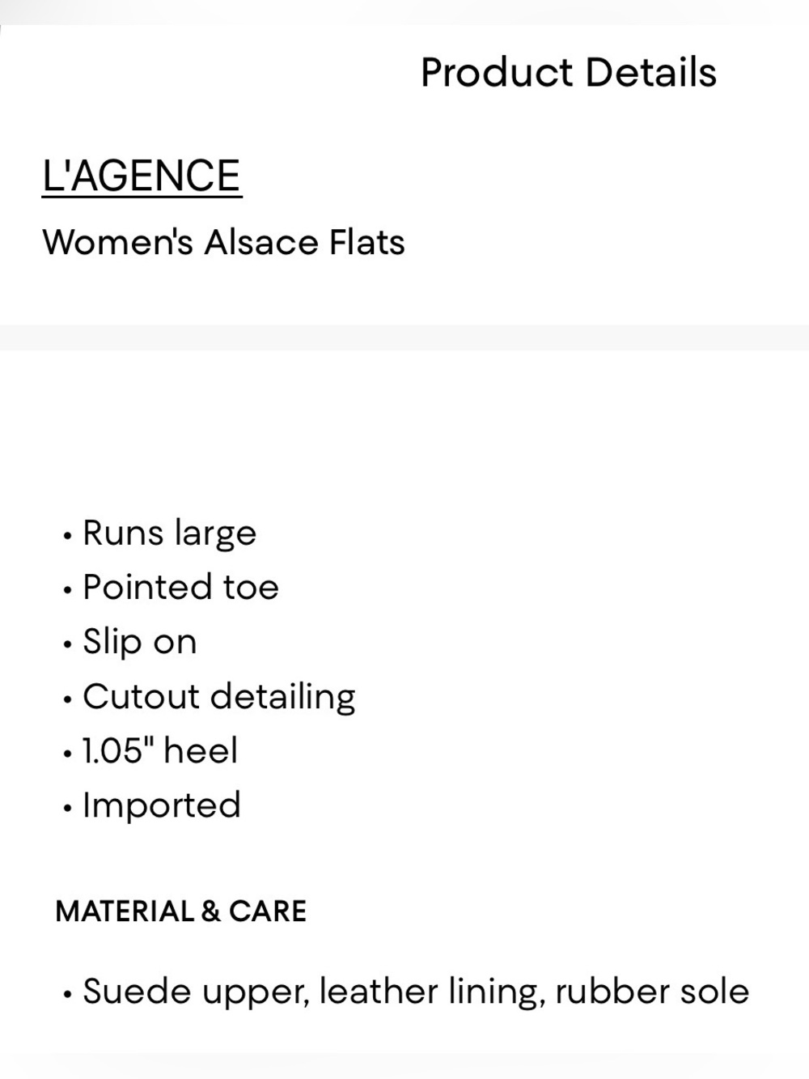
Task: Tap the Product Details header title
Action: click(569, 72)
